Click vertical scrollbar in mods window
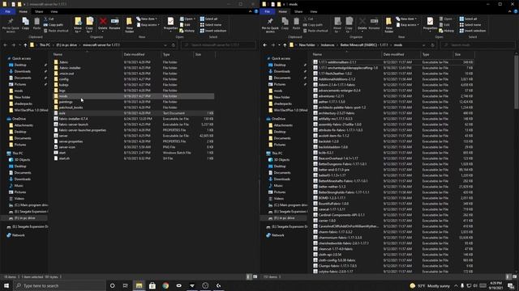Viewport: 519px width, 291px height. (517, 82)
